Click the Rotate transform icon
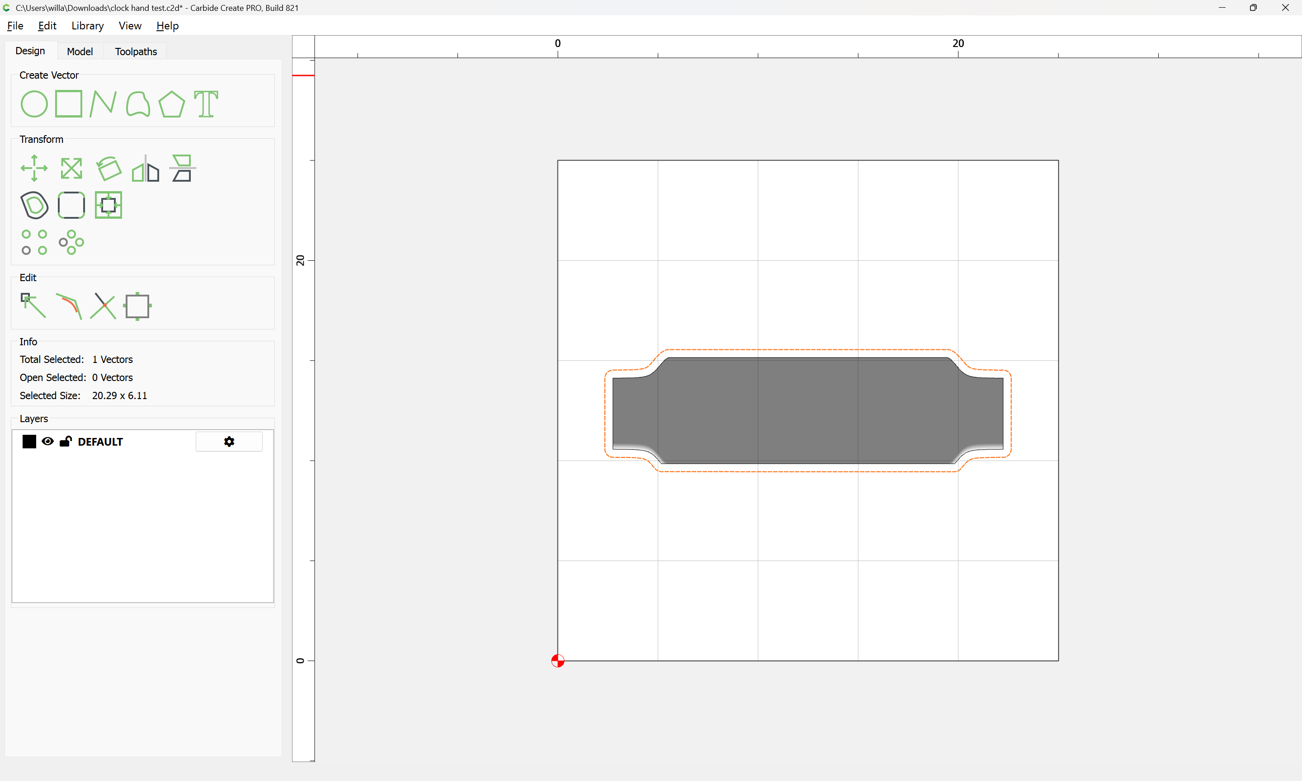 (108, 169)
